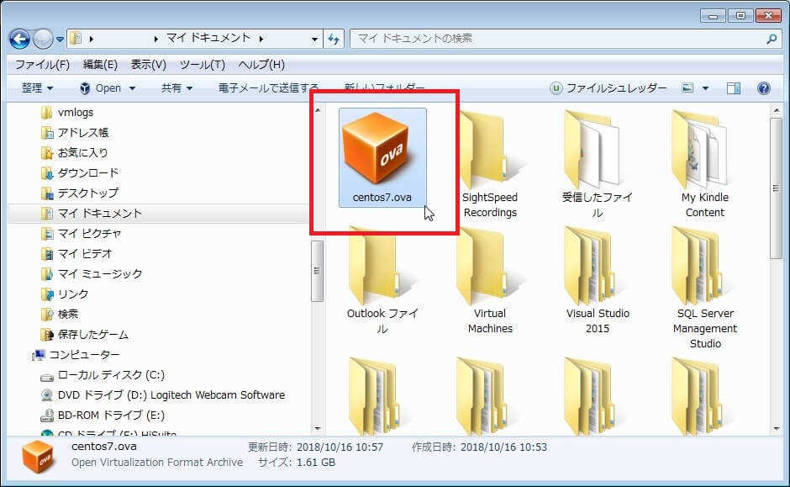Click the Open toolbar button
This screenshot has height=487, width=790.
click(x=100, y=88)
